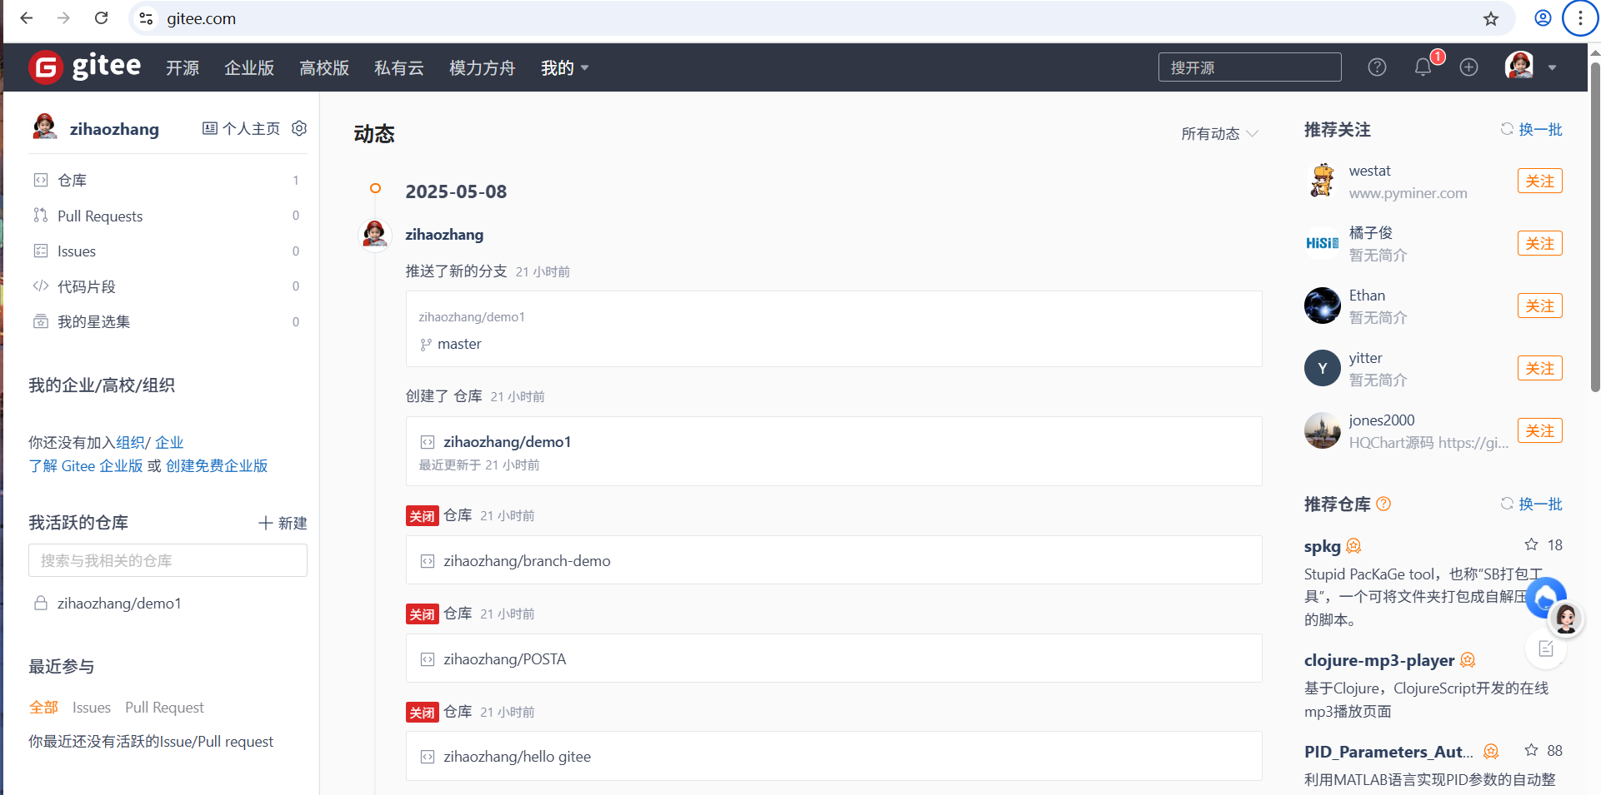Open zihaozhang/POSTA repository entry

(504, 659)
